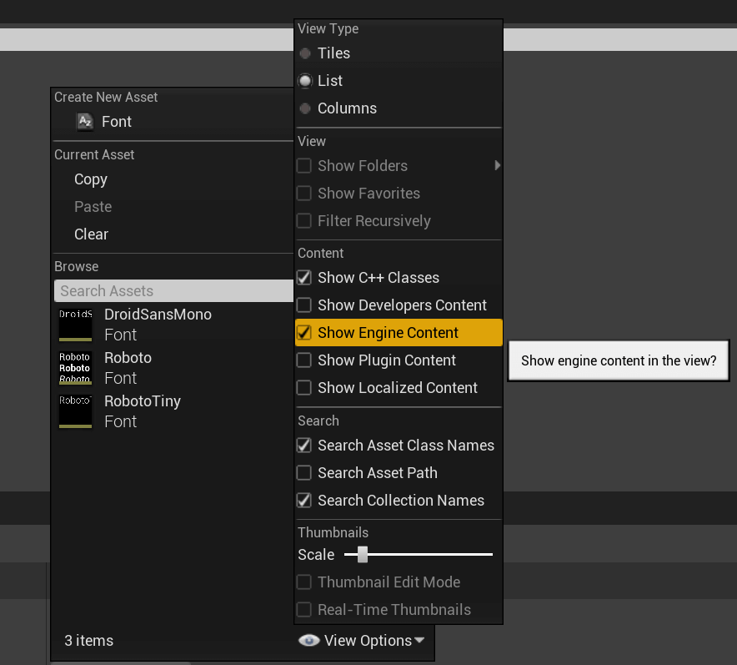Toggle Real-Time Thumbnails checkbox
The image size is (737, 665).
click(304, 609)
